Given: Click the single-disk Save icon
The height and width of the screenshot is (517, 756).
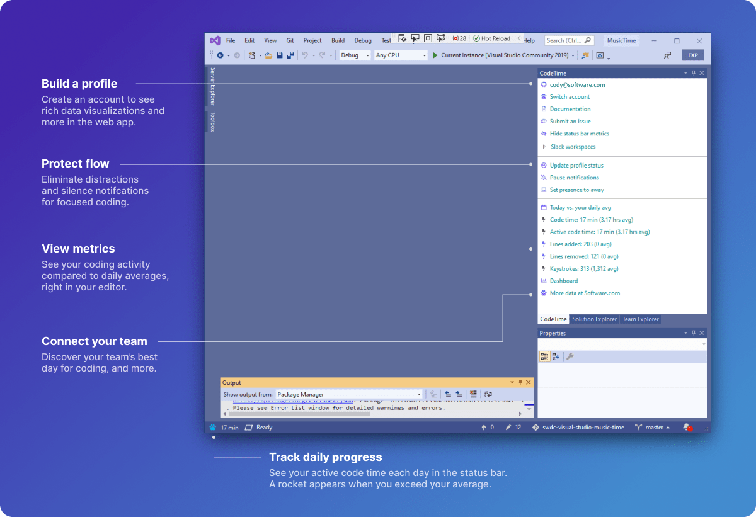Looking at the screenshot, I should [279, 55].
